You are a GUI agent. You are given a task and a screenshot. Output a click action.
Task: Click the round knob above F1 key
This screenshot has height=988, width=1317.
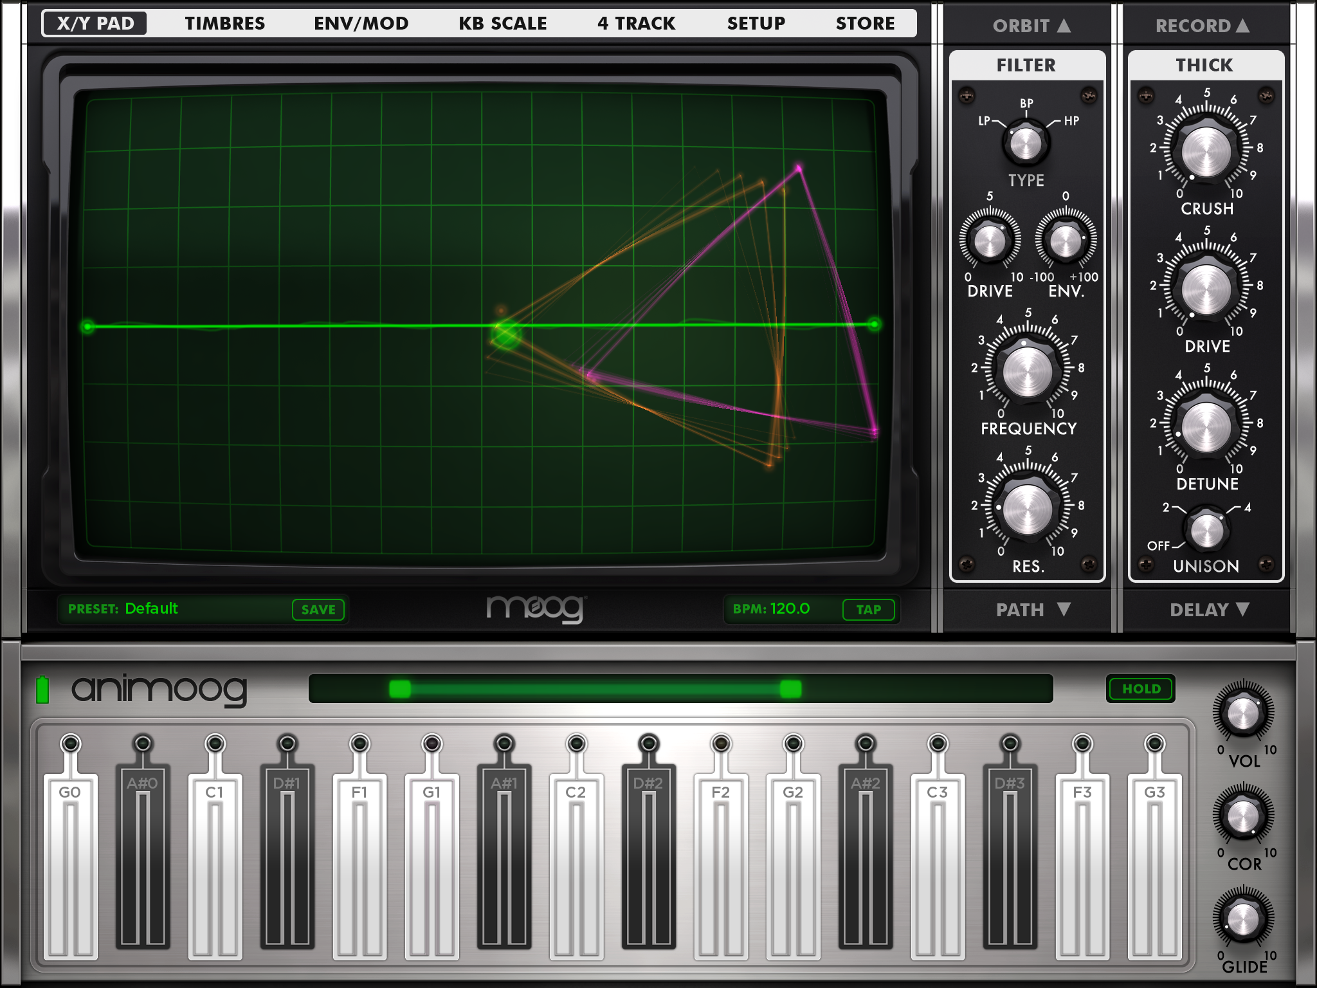359,744
